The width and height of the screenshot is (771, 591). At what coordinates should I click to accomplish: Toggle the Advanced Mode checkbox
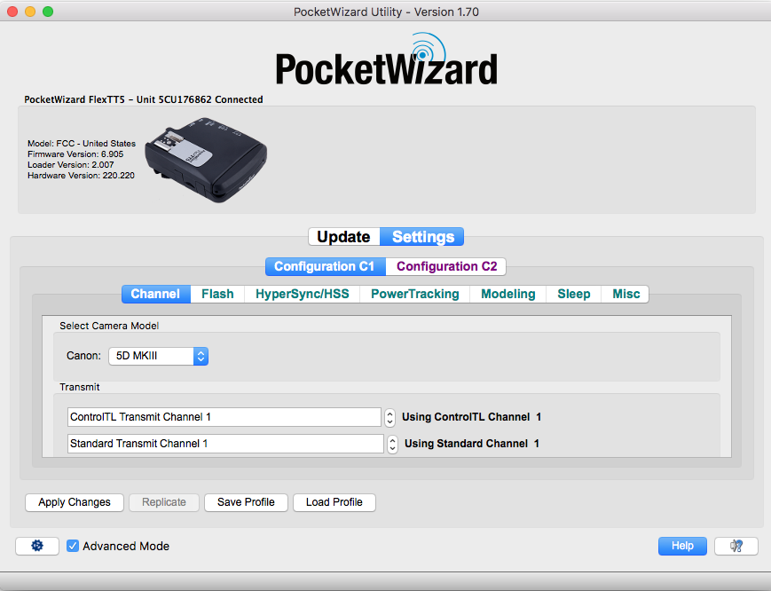[x=73, y=546]
